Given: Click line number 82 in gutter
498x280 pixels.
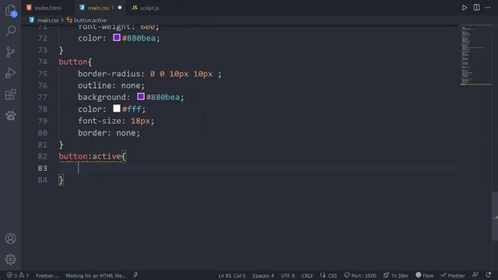Looking at the screenshot, I should (43, 156).
